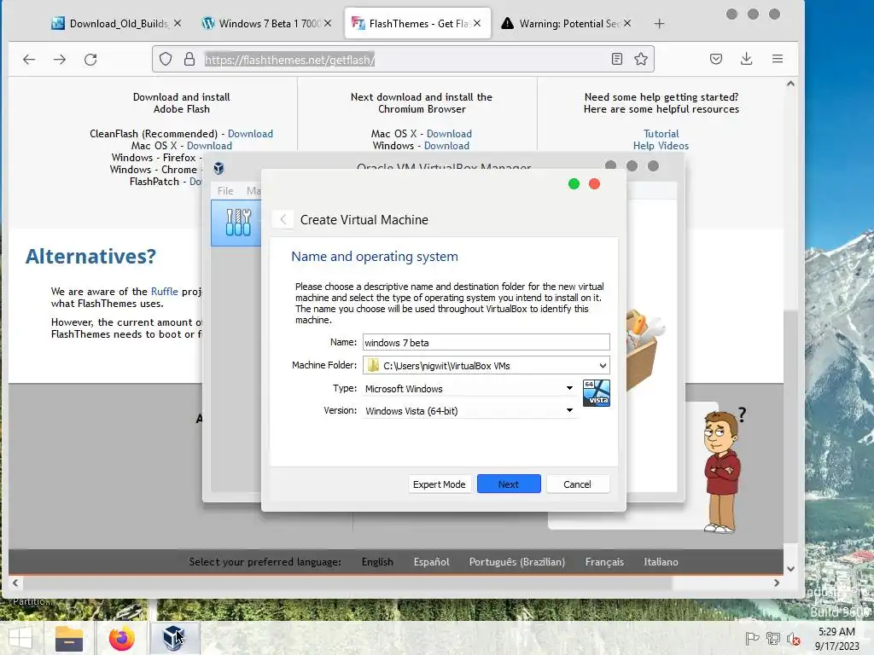The image size is (874, 655).
Task: Cancel the Create Virtual Machine wizard
Action: click(x=578, y=484)
